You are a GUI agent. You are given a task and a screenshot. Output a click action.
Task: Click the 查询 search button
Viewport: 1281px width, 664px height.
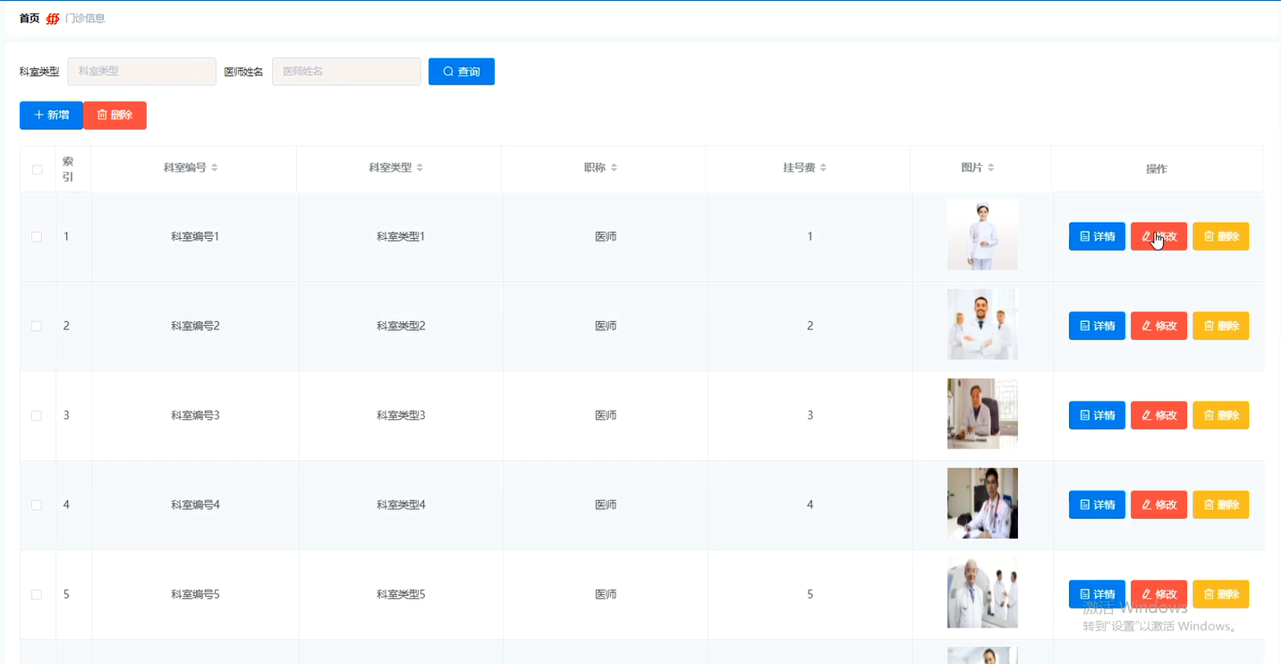[x=462, y=72]
